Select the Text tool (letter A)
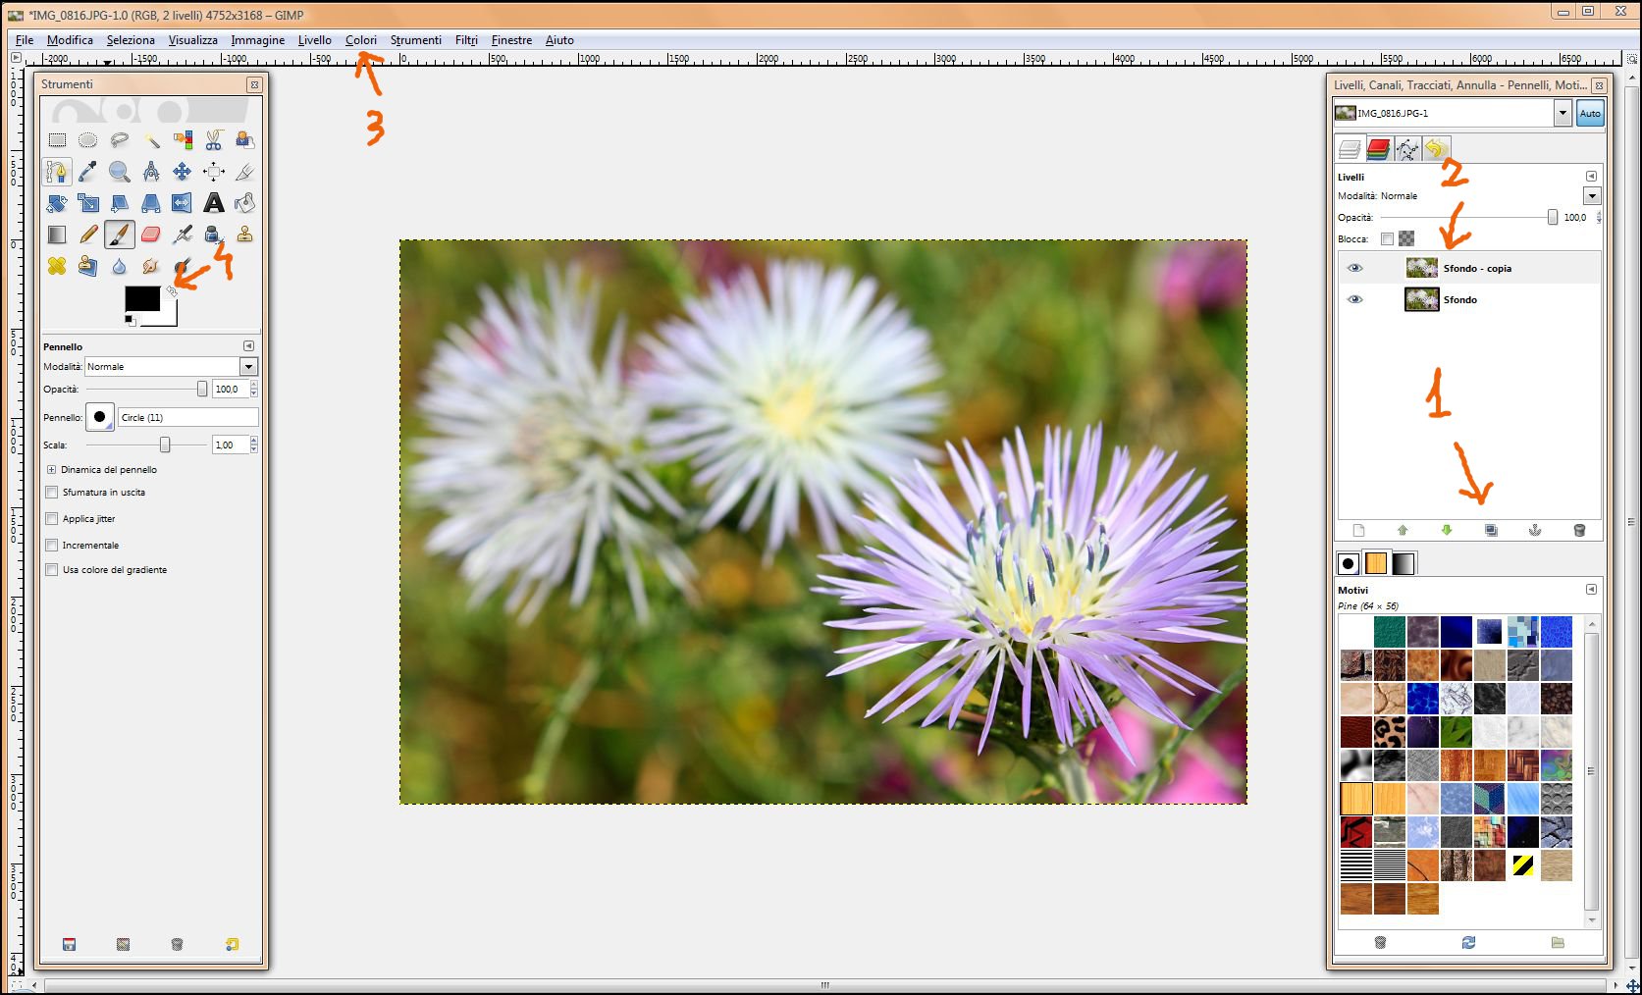This screenshot has height=995, width=1642. (213, 203)
